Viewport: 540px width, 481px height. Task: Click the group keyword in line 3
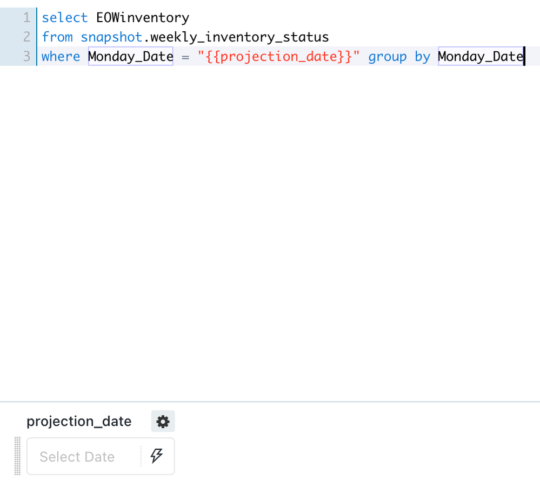(x=387, y=57)
